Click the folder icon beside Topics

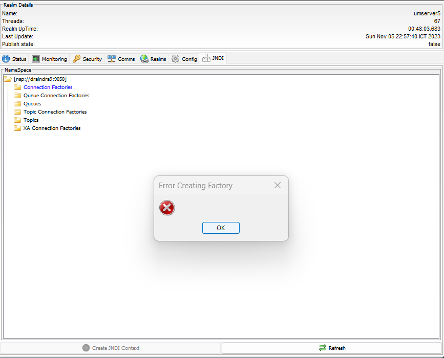pyautogui.click(x=17, y=120)
